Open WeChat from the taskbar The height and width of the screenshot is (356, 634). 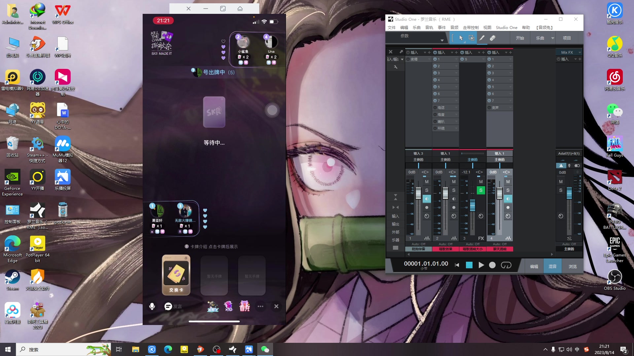265,349
